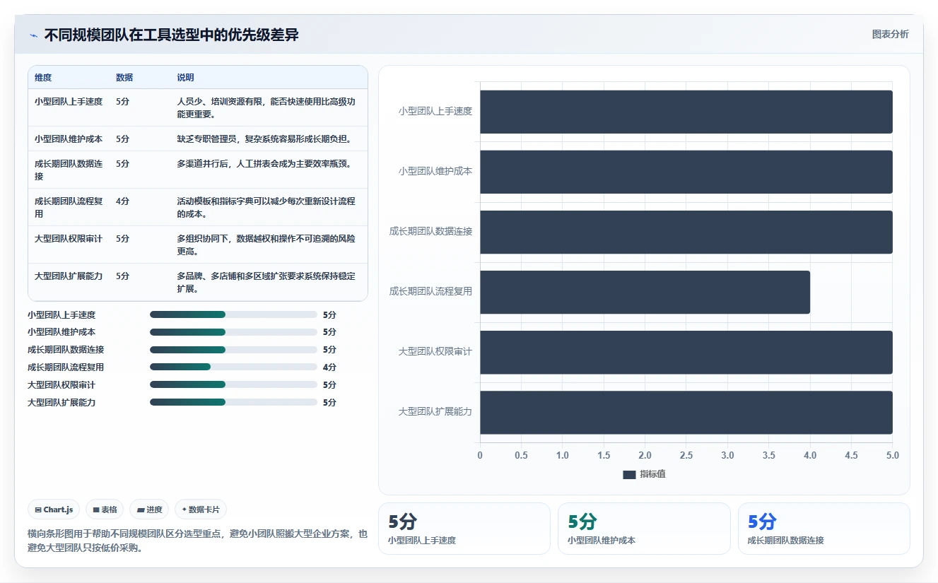Click the Chart.js tag chip
The width and height of the screenshot is (938, 583).
coord(54,510)
